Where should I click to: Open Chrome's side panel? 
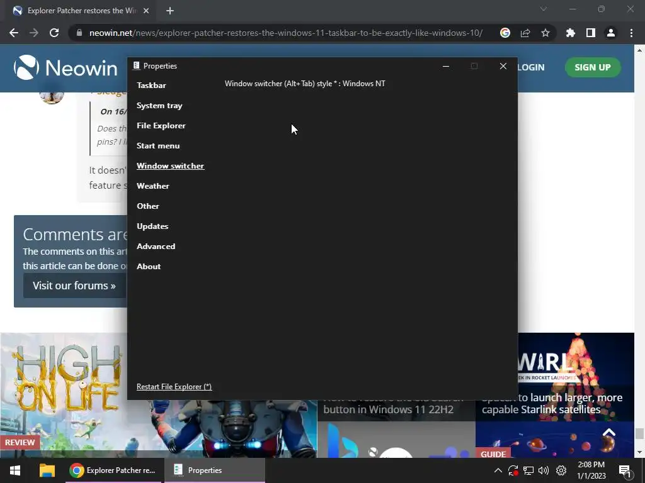pyautogui.click(x=591, y=33)
